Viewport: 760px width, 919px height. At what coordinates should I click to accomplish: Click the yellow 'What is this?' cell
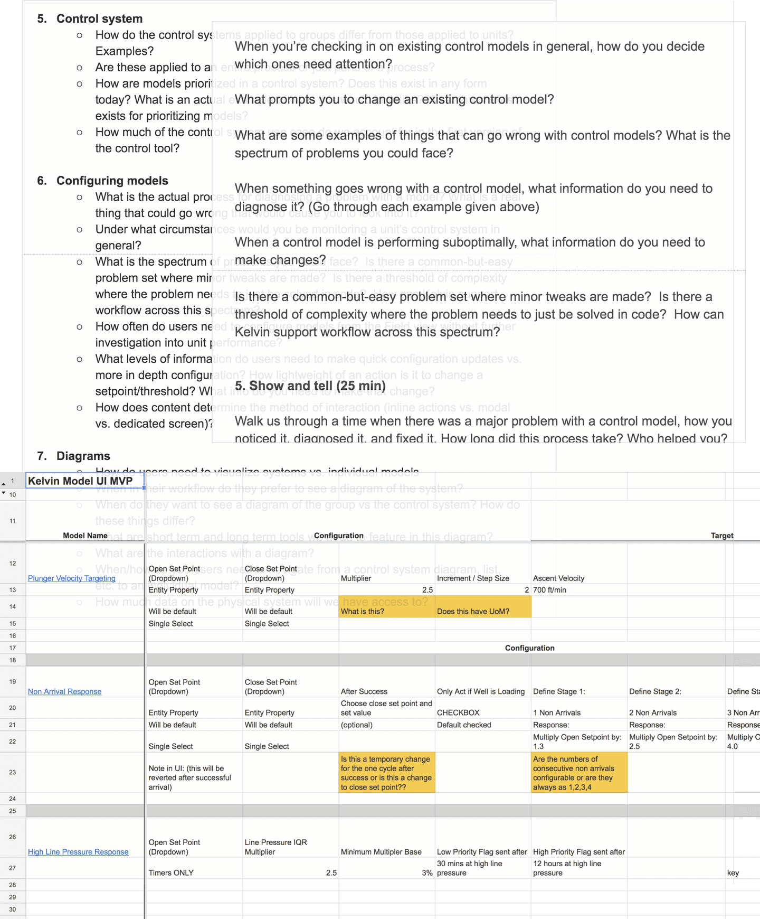click(387, 606)
